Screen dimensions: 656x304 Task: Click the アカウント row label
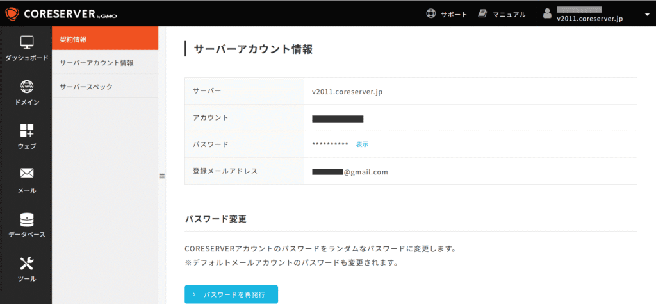[x=210, y=117]
